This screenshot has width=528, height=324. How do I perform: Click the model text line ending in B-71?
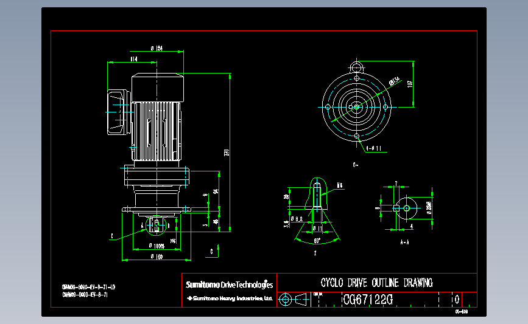click(x=85, y=295)
